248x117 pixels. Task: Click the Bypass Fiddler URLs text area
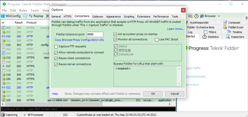tap(148, 76)
